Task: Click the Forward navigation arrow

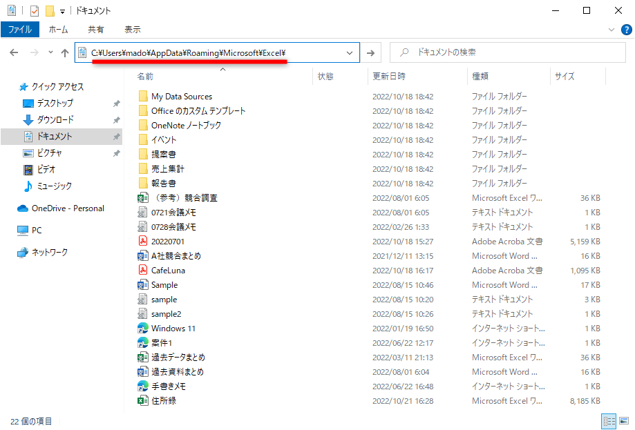Action: pyautogui.click(x=35, y=52)
